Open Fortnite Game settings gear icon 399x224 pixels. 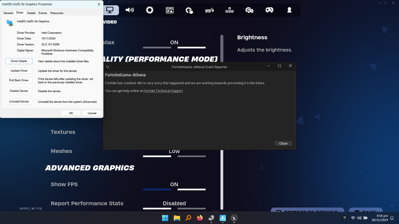click(150, 10)
